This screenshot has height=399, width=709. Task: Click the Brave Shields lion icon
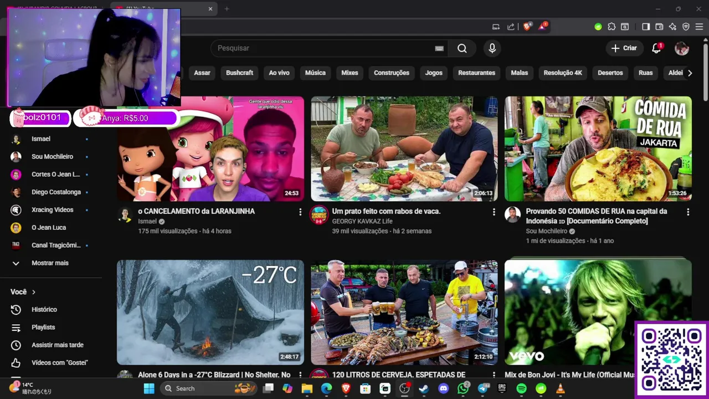click(x=527, y=26)
